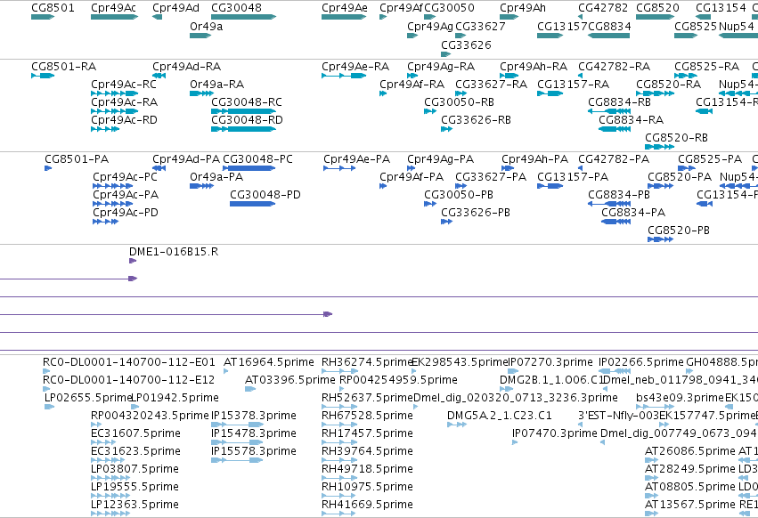Select the CG13157 gene label

click(x=562, y=26)
